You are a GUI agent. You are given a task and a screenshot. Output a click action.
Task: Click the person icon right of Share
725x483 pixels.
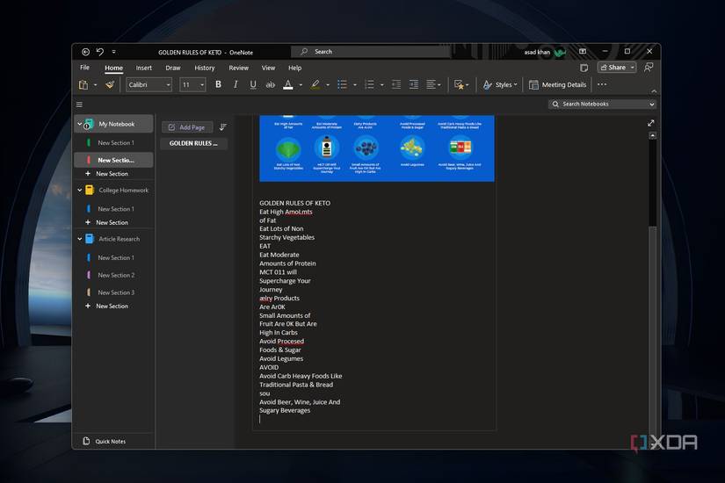649,68
